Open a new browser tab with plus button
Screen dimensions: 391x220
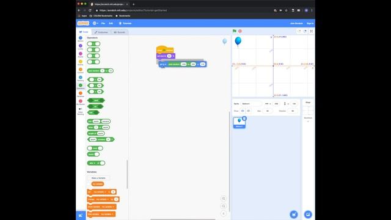click(133, 4)
